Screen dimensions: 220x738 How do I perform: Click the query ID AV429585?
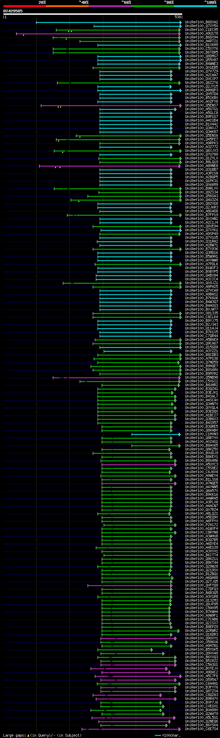[13, 11]
